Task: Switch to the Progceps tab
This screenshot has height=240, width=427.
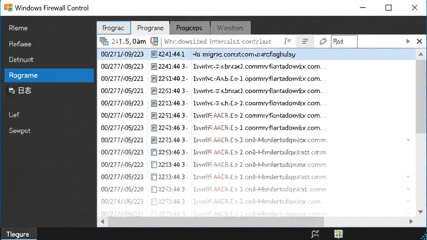Action: point(190,28)
